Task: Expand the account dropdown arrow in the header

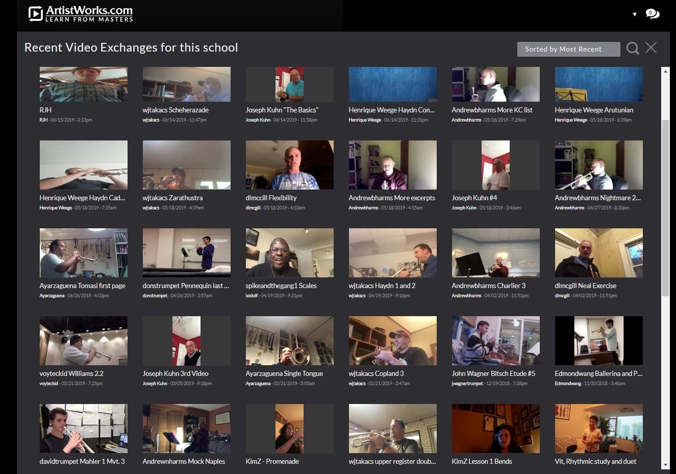Action: (635, 14)
